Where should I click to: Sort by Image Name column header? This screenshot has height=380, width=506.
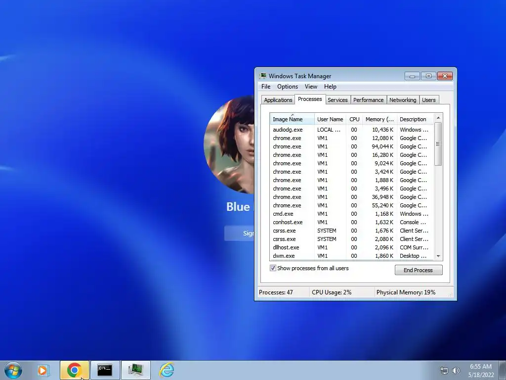tap(292, 119)
